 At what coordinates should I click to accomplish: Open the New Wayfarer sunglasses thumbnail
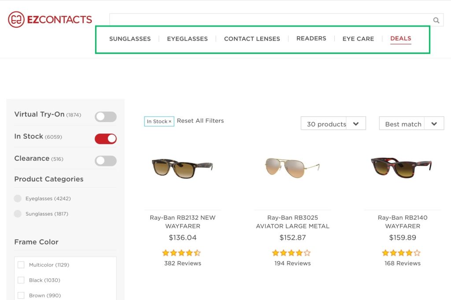click(x=182, y=168)
